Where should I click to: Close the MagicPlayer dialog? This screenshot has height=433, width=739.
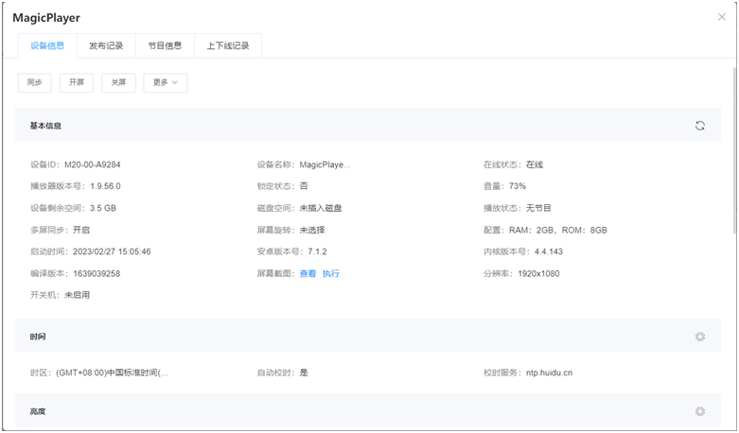click(722, 17)
